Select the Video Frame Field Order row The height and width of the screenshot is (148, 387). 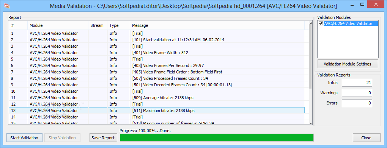click(x=156, y=72)
